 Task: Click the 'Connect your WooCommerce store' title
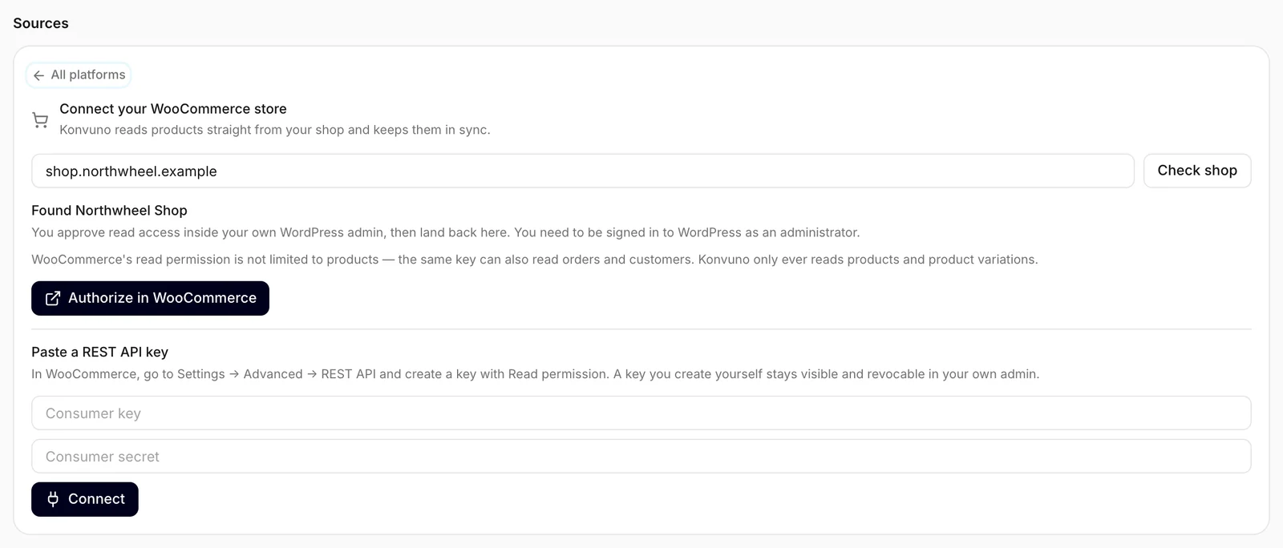click(173, 109)
